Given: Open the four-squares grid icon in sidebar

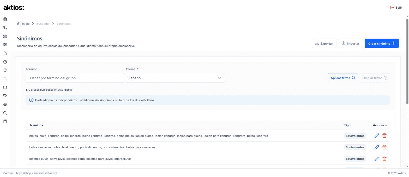Looking at the screenshot, I should coord(5,36).
